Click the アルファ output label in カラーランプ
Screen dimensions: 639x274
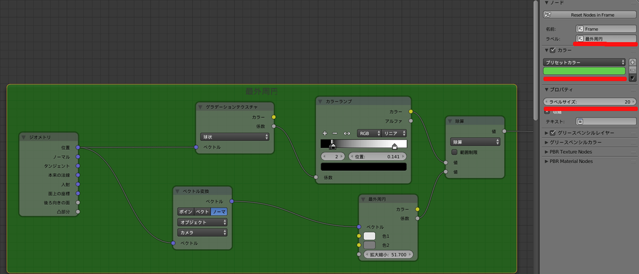(394, 121)
